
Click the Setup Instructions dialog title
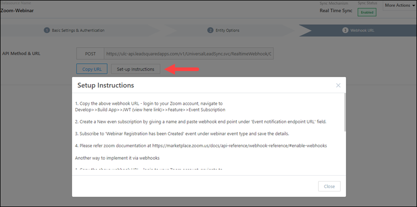pyautogui.click(x=106, y=85)
